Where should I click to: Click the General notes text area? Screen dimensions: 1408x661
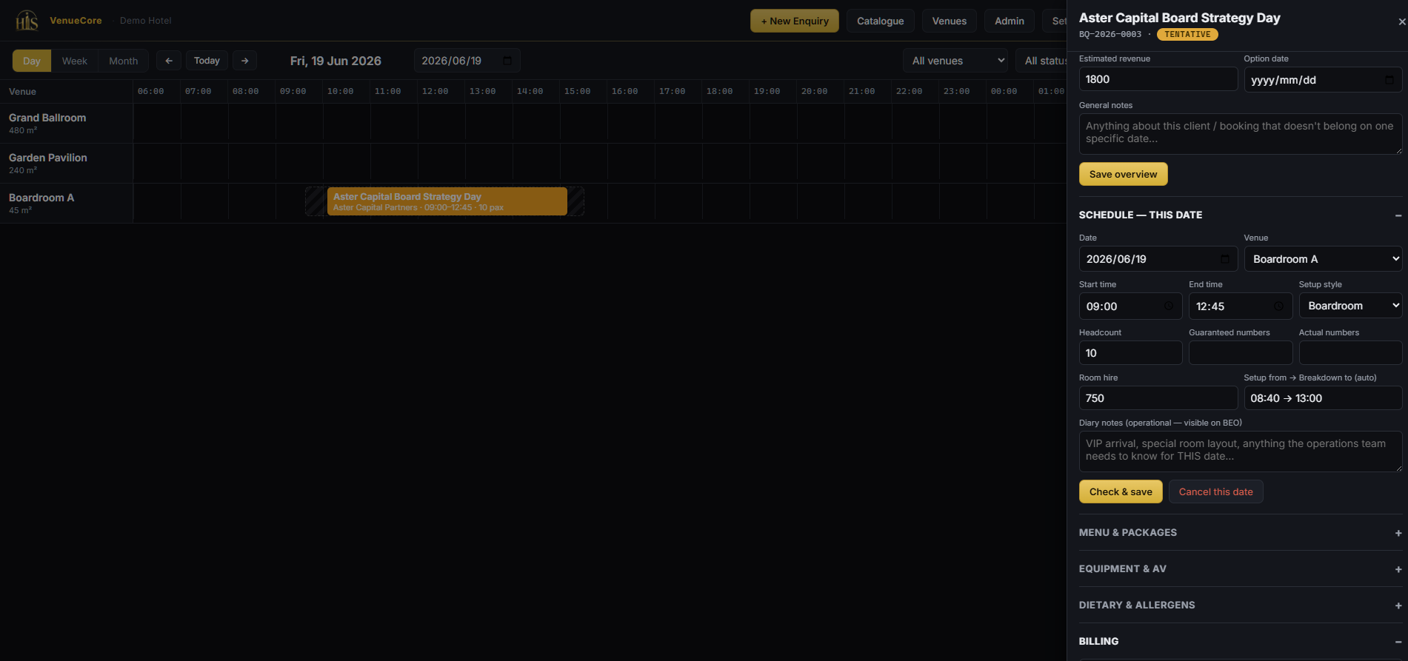coord(1241,134)
